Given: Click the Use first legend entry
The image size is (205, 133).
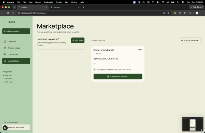Looking at the screenshot, I should coord(7,76).
